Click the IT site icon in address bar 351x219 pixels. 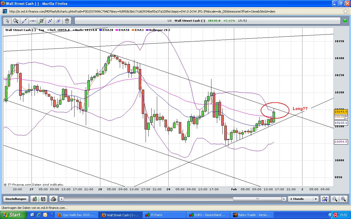click(x=5, y=11)
